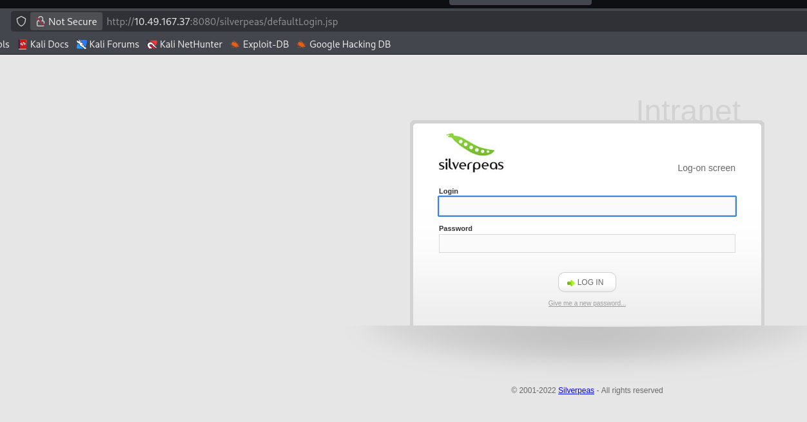Click the Password field label
This screenshot has width=807, height=422.
[x=455, y=228]
